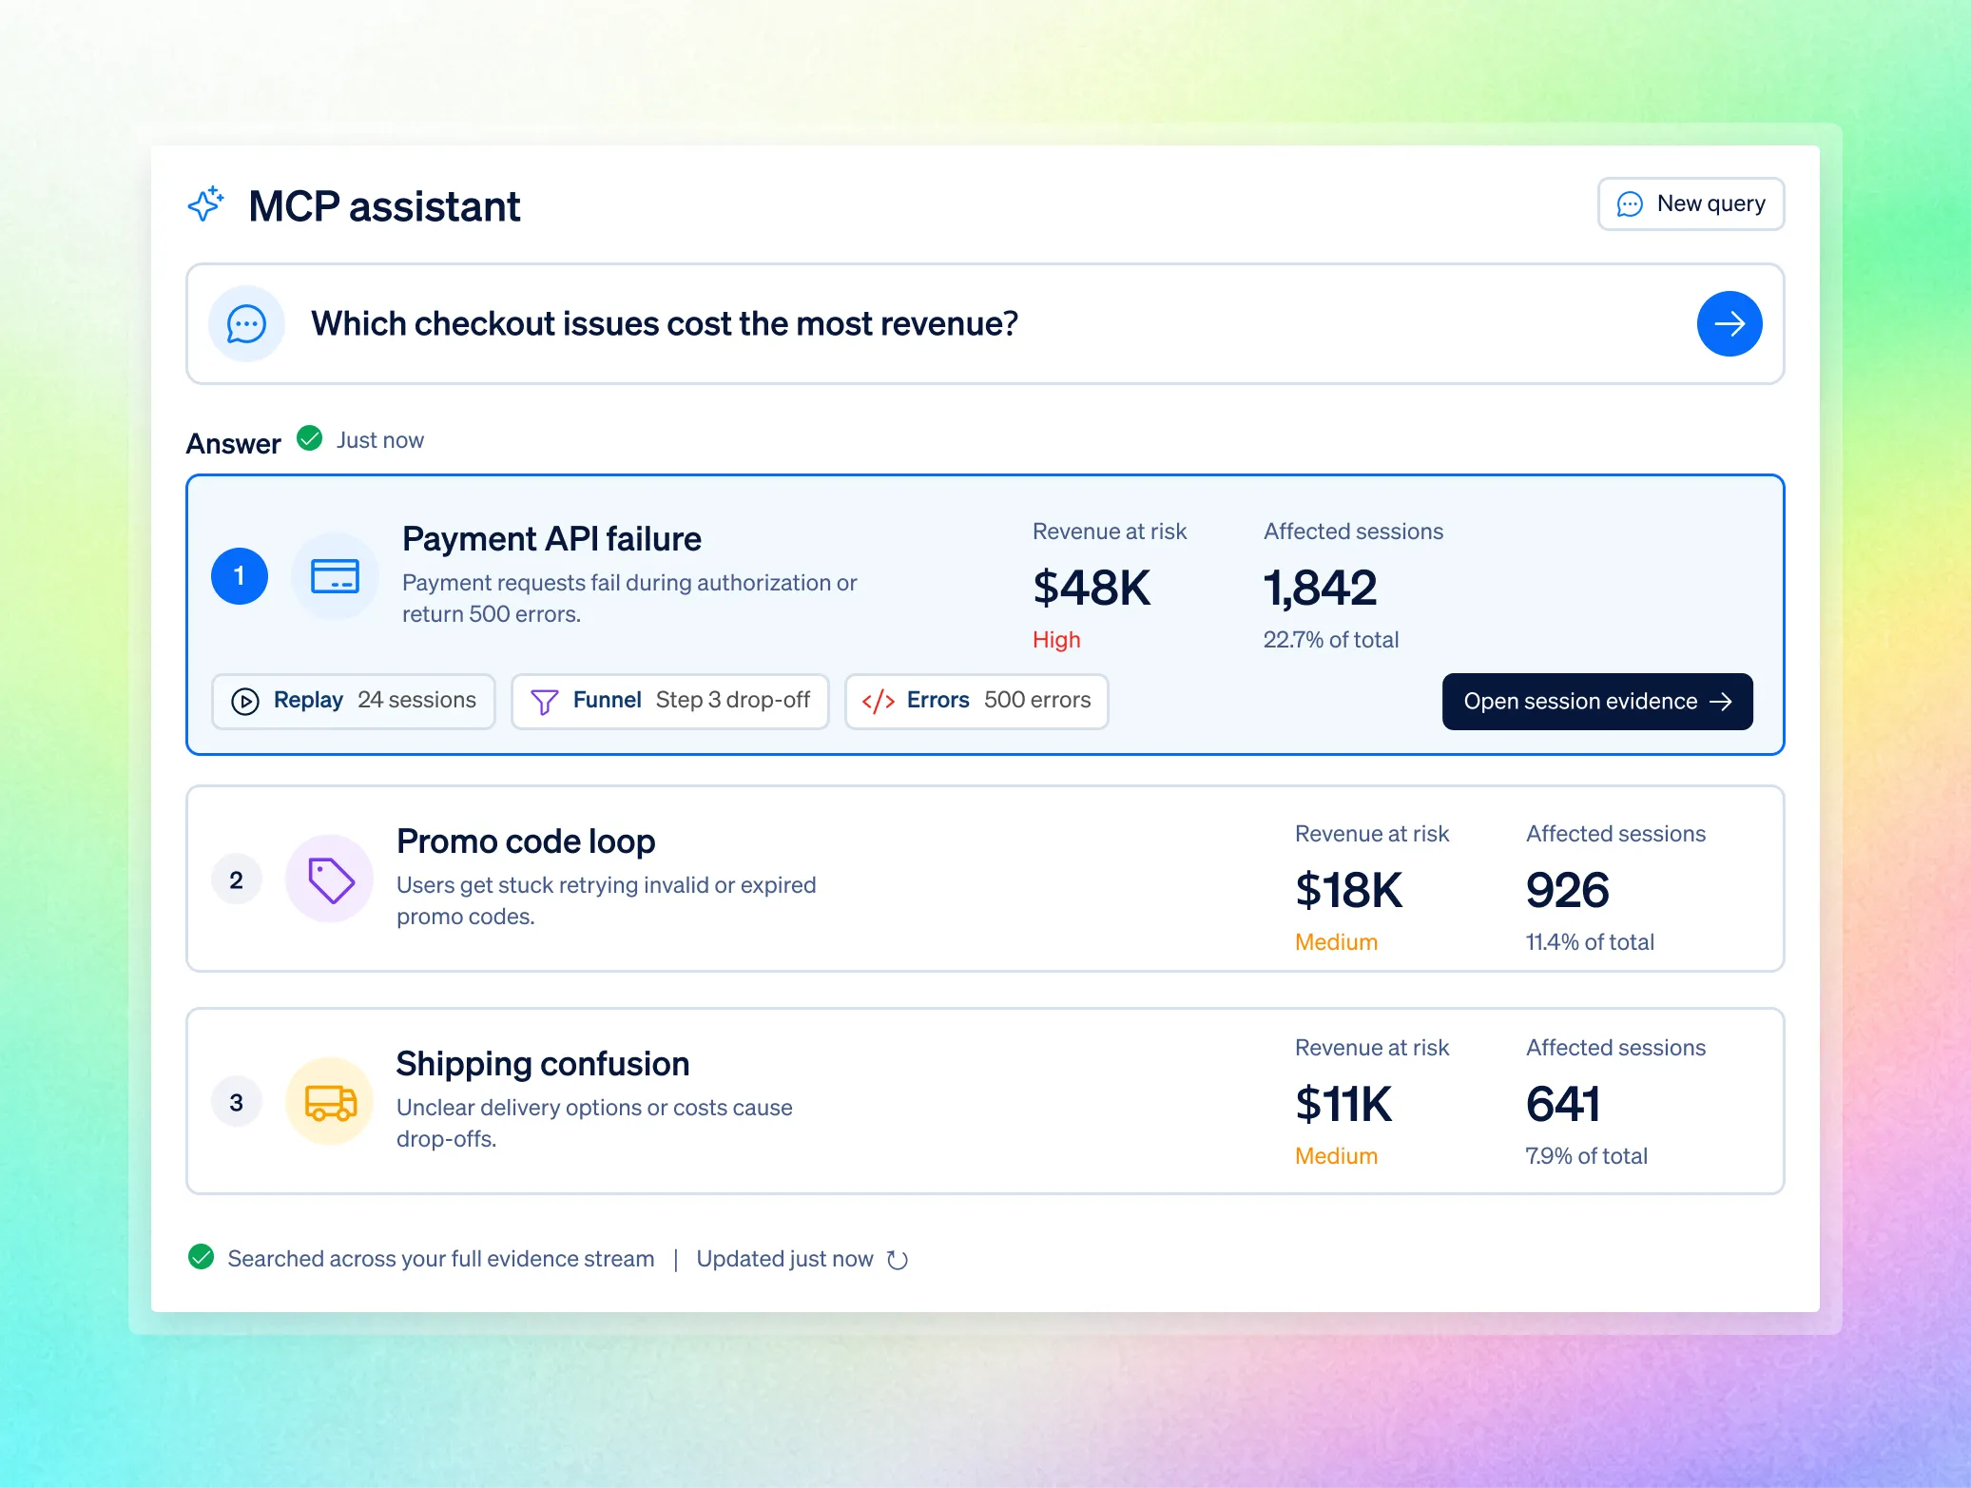Open session evidence
This screenshot has height=1488, width=1971.
[1597, 702]
